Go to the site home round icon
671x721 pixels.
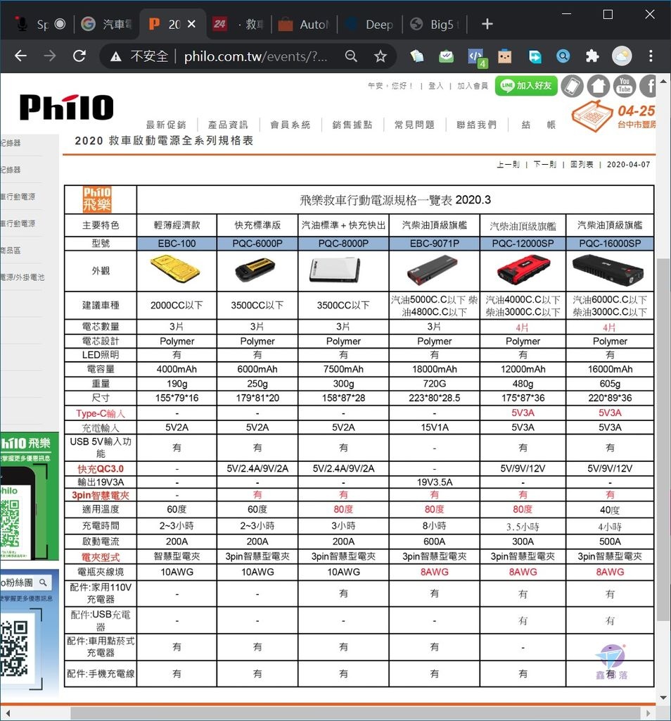click(599, 86)
